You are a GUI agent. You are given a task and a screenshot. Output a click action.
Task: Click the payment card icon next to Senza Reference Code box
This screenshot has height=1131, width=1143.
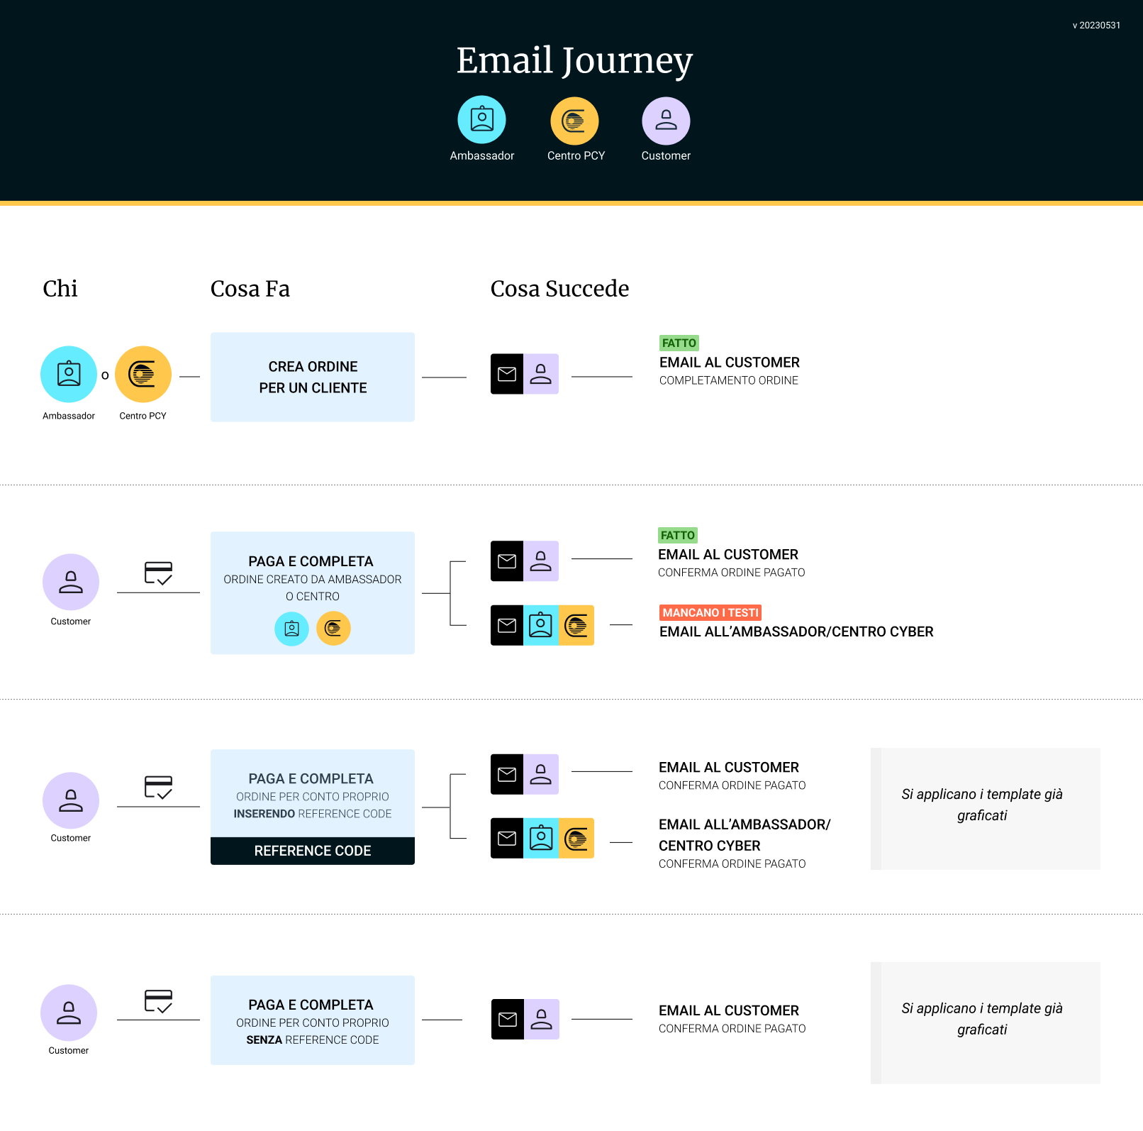point(158,1001)
